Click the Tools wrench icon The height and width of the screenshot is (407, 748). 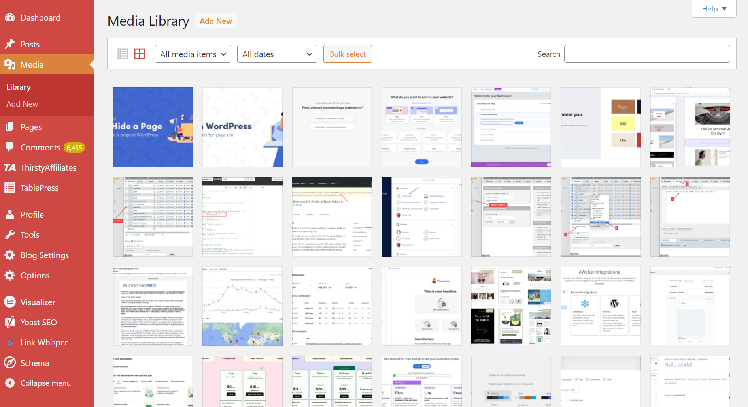coord(10,234)
